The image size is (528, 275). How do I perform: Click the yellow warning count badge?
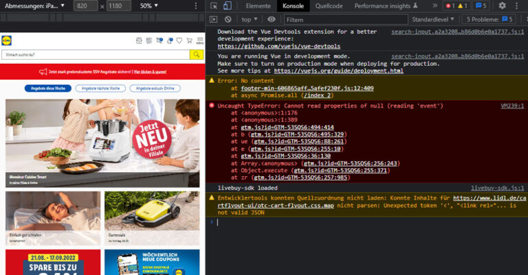point(462,5)
